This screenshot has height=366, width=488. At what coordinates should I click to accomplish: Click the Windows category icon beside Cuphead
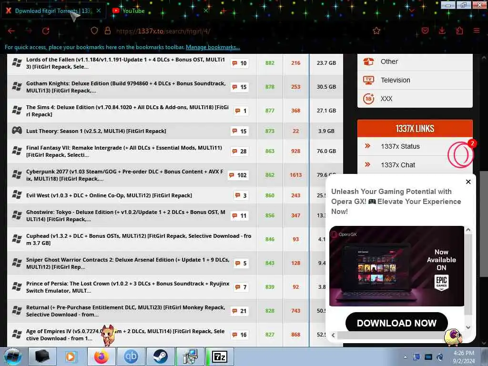pyautogui.click(x=17, y=239)
